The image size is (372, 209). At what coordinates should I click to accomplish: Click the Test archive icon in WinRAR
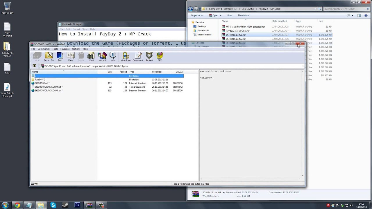pos(60,57)
